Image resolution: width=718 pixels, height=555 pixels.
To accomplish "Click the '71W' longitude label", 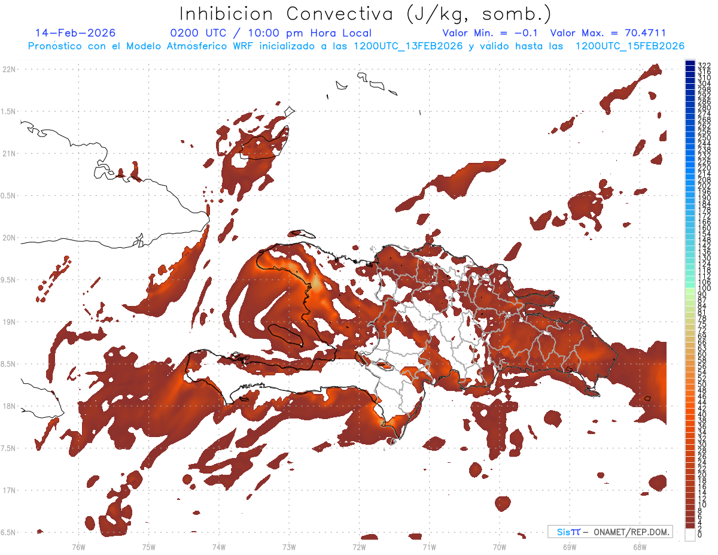I will point(429,546).
